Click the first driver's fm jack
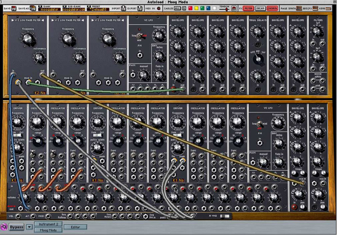337x235 pixels. coord(12,161)
